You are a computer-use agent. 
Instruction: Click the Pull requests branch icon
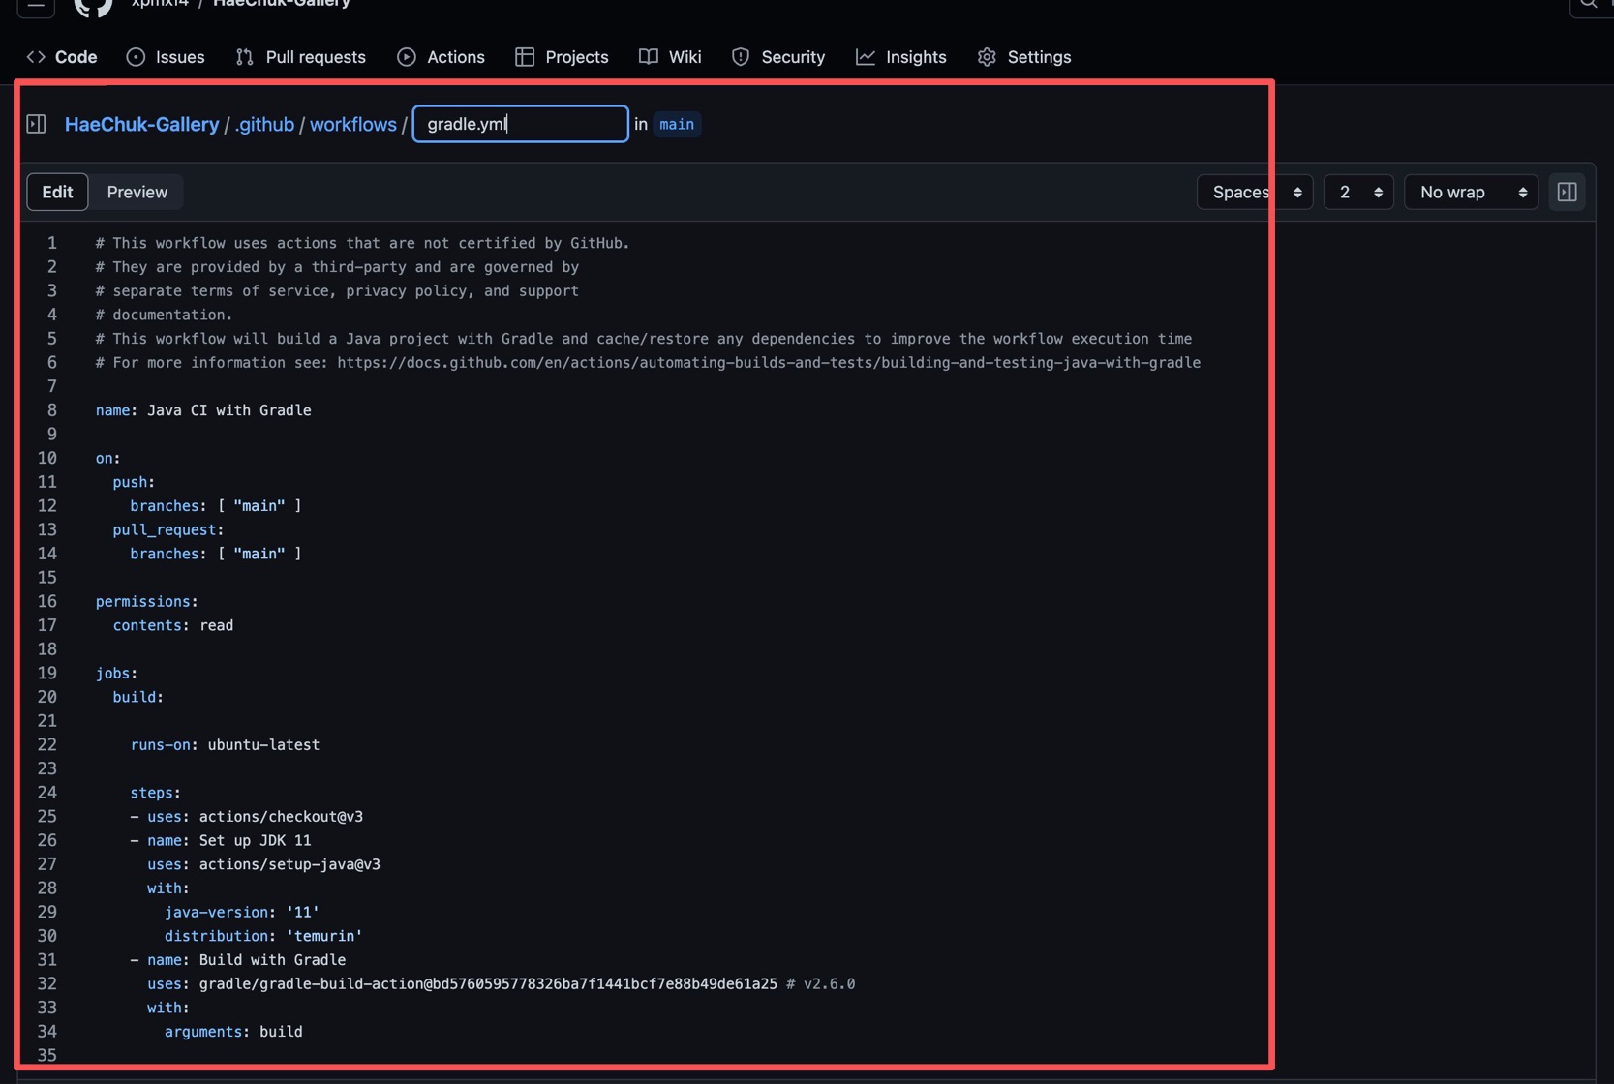[245, 57]
